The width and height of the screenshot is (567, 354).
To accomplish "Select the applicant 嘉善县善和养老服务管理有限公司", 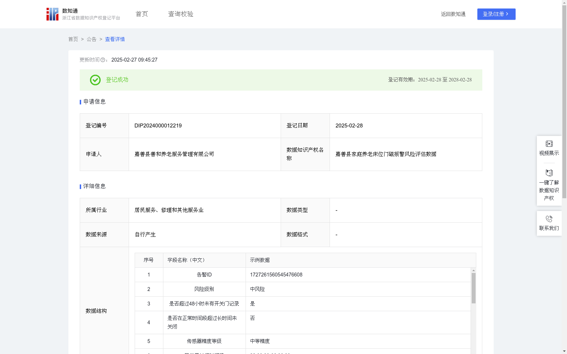I will pos(174,154).
